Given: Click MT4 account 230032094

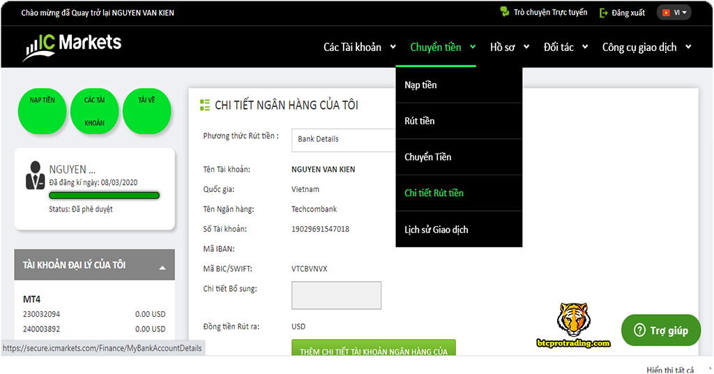Looking at the screenshot, I should (x=41, y=314).
